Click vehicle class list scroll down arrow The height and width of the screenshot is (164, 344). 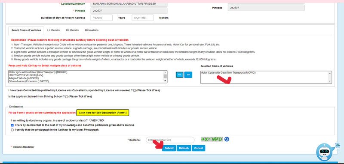[x=165, y=81]
